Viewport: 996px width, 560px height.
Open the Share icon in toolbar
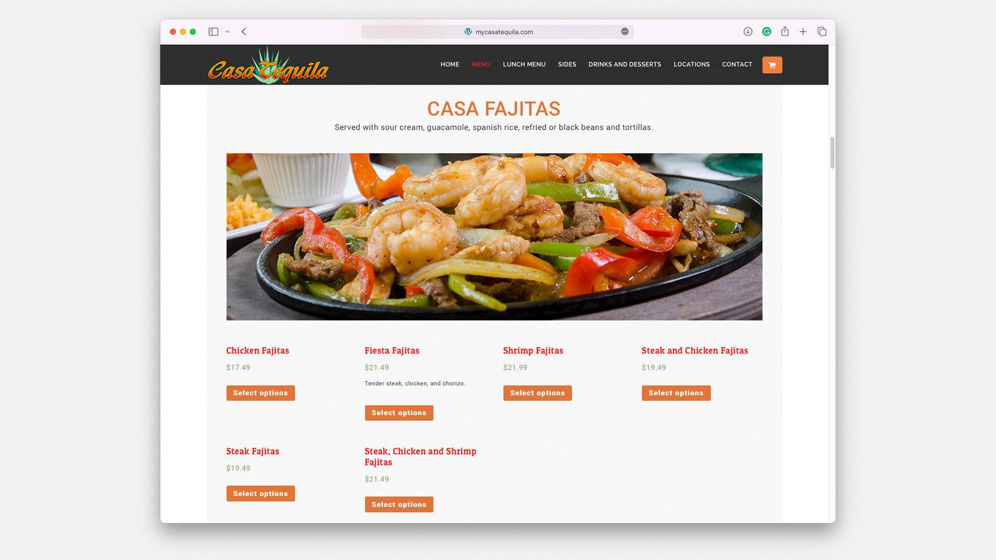pyautogui.click(x=785, y=32)
